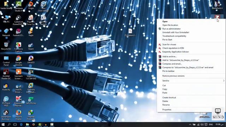Open File Explorer from the taskbar
Viewport: 226px width, 127px height.
pos(28,125)
